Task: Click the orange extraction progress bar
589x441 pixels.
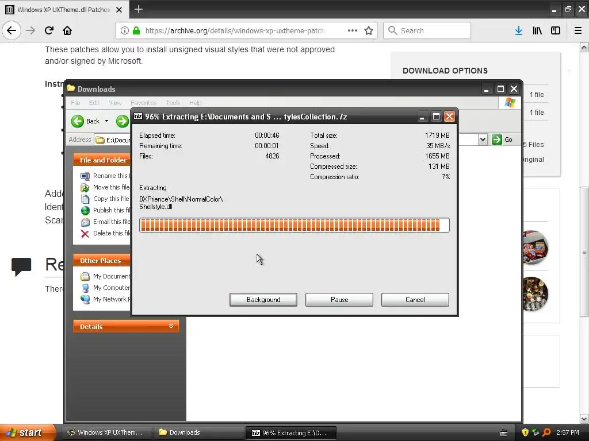Action: click(x=294, y=225)
